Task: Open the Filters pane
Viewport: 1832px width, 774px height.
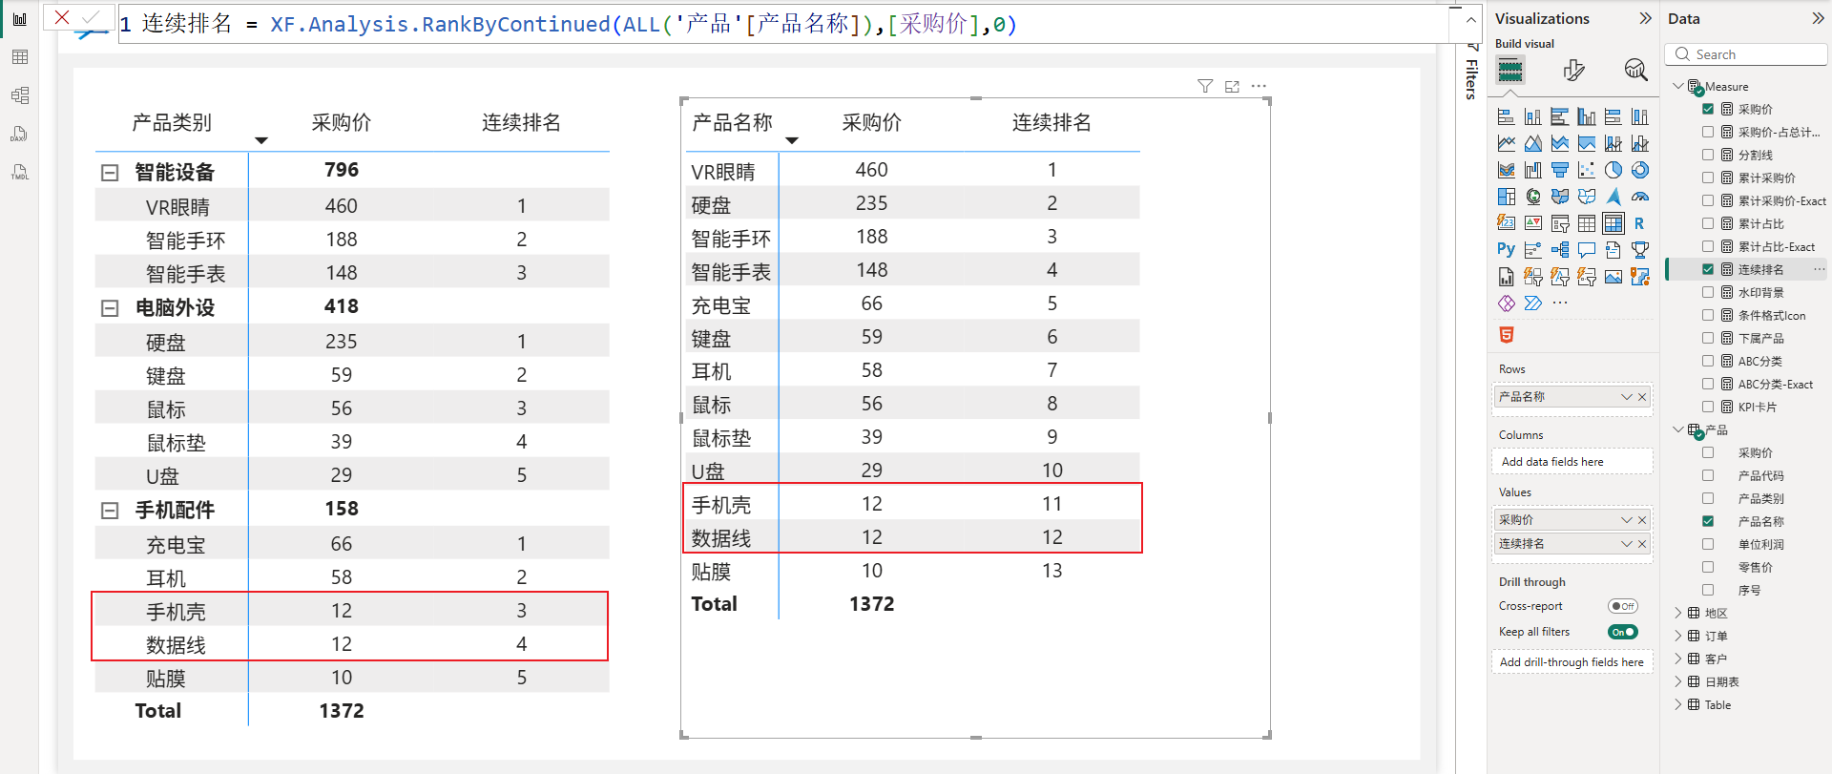Action: [x=1471, y=76]
